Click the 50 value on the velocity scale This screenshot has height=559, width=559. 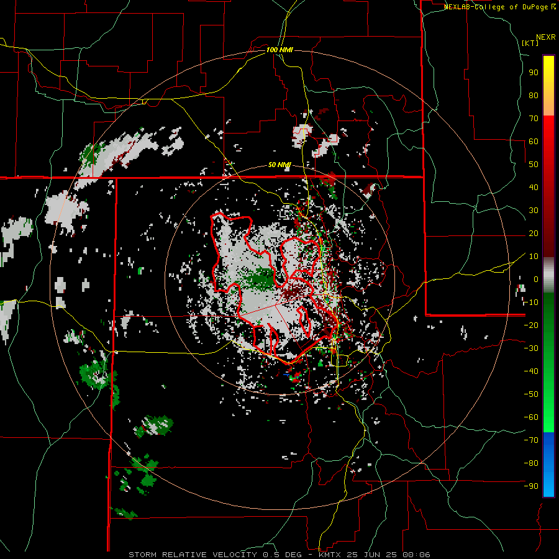click(x=534, y=165)
